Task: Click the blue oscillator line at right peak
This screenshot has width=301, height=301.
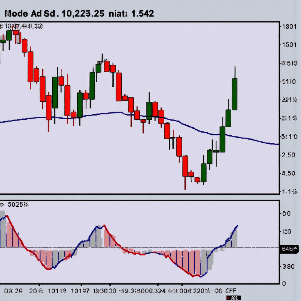Action: click(x=237, y=226)
